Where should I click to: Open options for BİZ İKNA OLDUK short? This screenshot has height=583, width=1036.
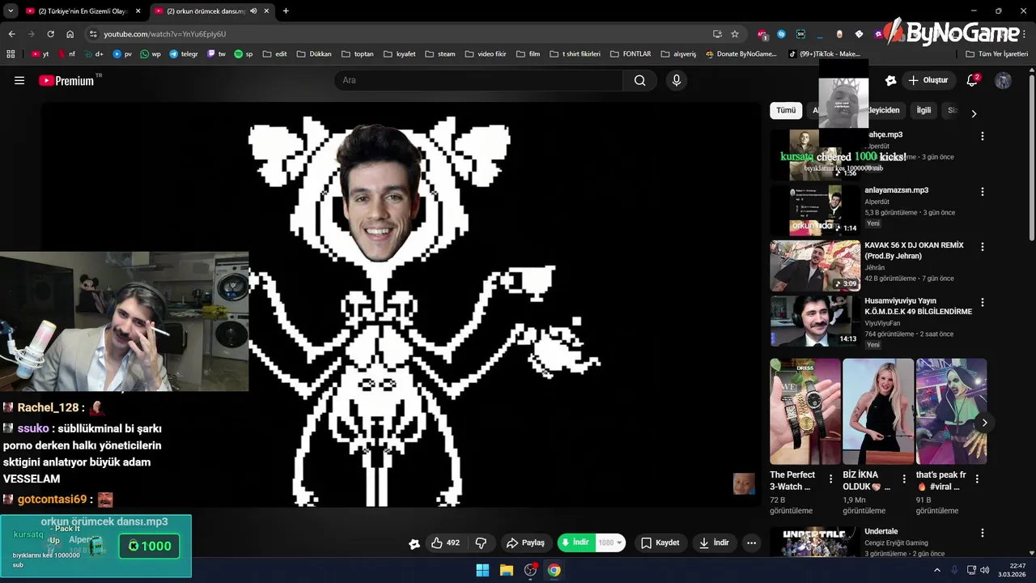[904, 479]
